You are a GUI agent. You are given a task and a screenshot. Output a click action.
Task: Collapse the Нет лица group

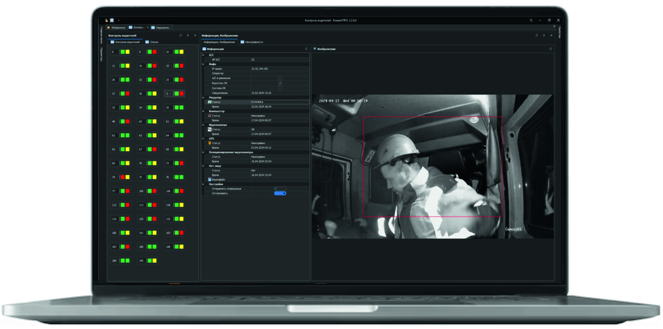click(204, 166)
